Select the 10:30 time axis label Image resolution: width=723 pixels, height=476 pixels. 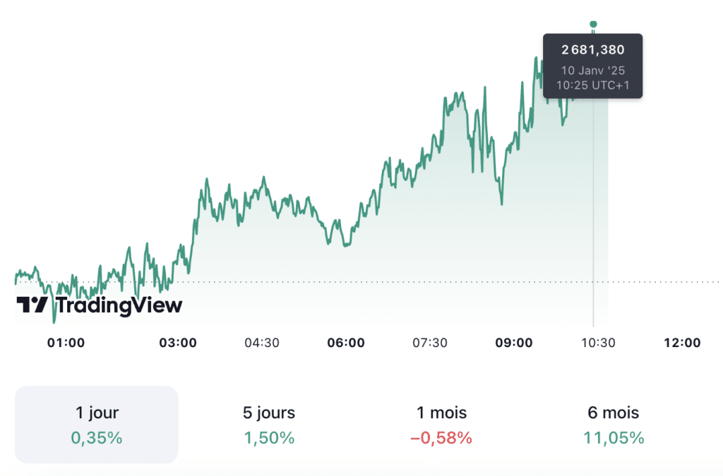598,343
